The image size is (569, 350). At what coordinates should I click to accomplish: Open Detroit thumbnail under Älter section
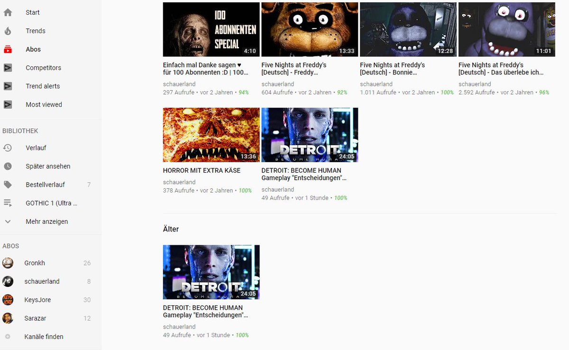tap(211, 272)
